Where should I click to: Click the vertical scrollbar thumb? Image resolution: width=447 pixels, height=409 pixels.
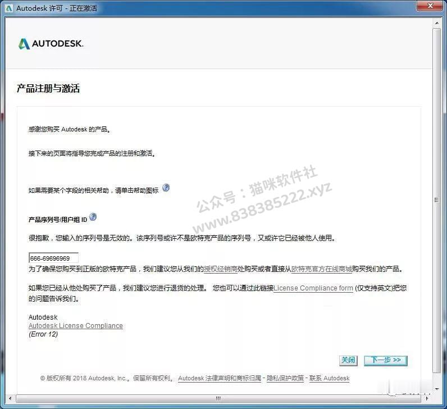[437, 200]
